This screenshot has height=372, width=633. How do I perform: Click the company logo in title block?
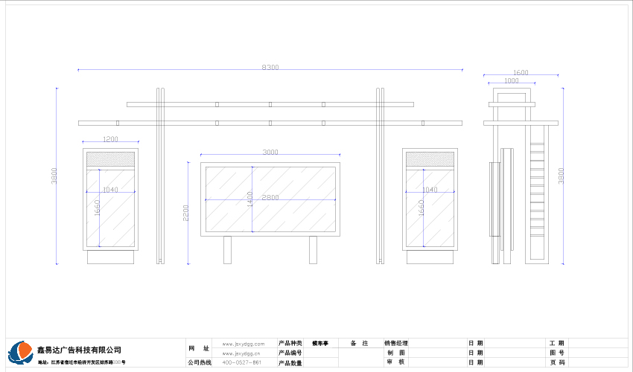click(x=21, y=353)
